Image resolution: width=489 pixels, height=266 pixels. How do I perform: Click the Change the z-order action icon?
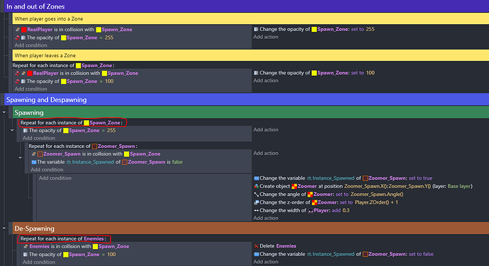(257, 202)
